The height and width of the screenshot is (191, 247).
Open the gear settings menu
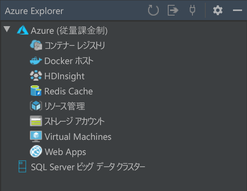click(218, 10)
